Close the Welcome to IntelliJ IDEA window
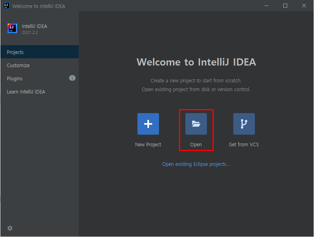The image size is (314, 237). 304,6
